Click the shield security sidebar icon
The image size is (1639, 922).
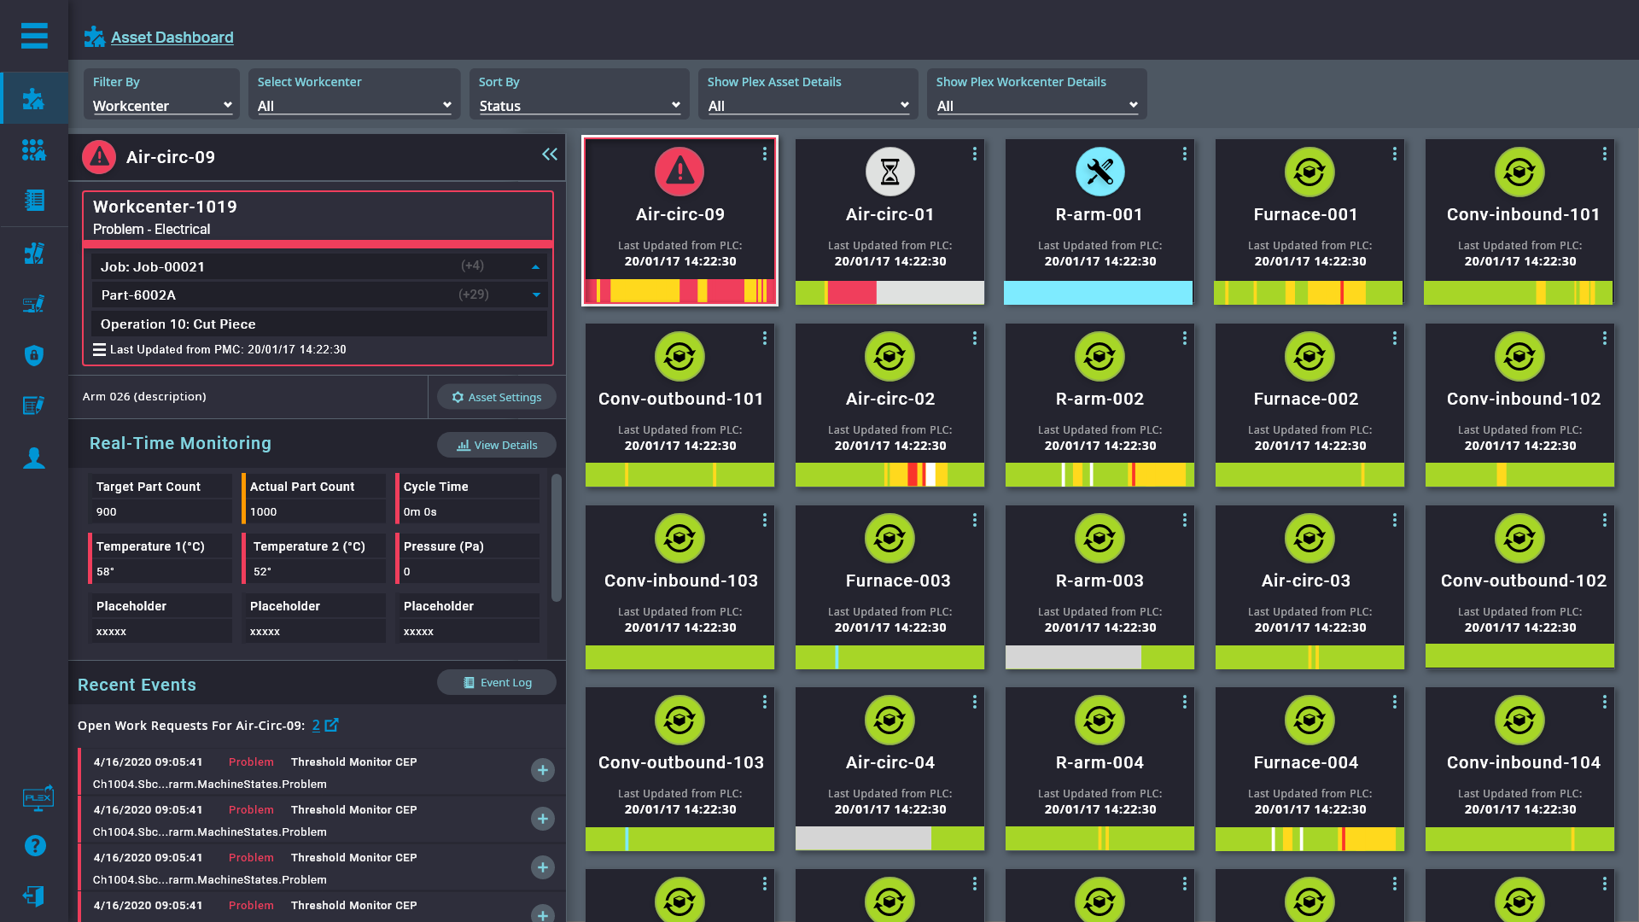[x=34, y=355]
